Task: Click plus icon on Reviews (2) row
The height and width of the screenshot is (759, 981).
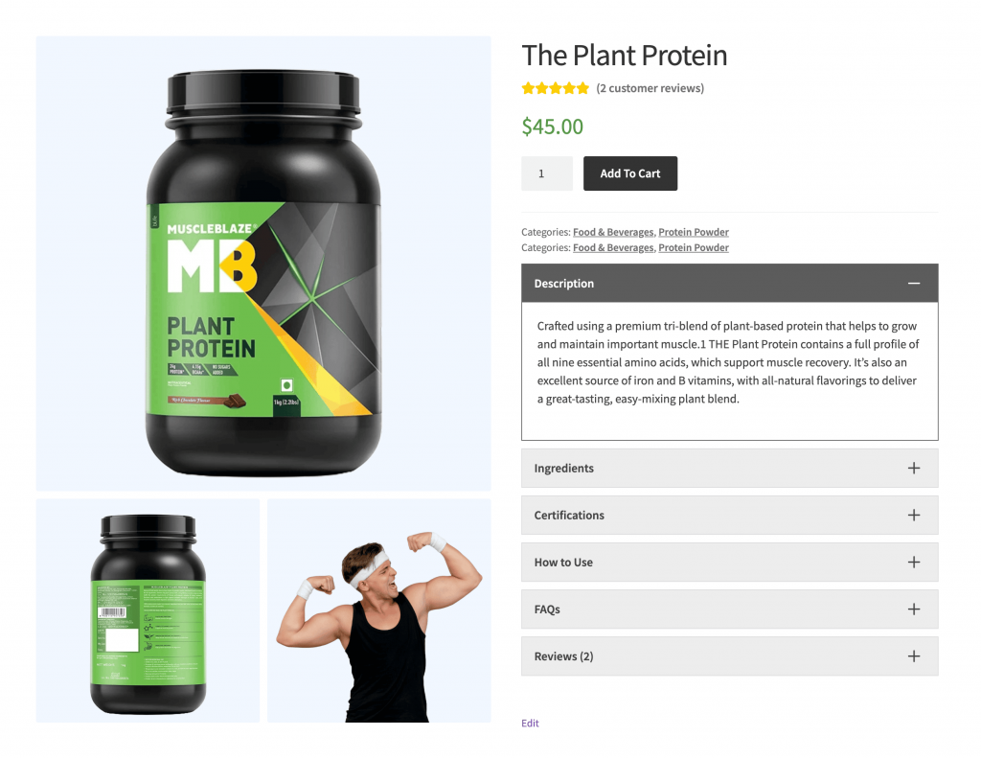Action: tap(913, 655)
